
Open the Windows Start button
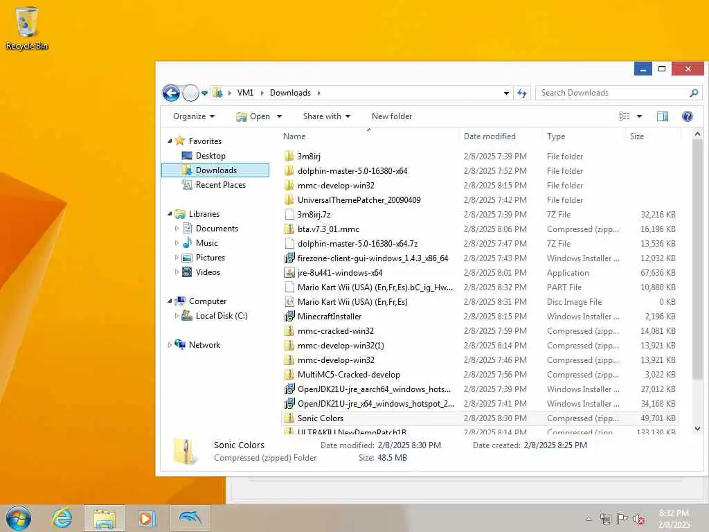coord(19,518)
